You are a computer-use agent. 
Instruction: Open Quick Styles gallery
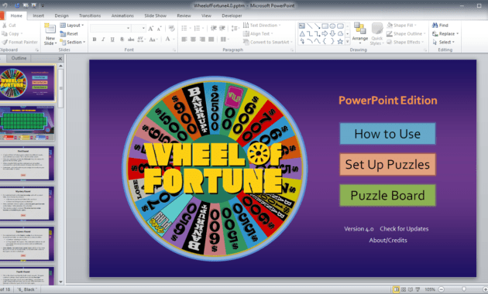pyautogui.click(x=377, y=34)
